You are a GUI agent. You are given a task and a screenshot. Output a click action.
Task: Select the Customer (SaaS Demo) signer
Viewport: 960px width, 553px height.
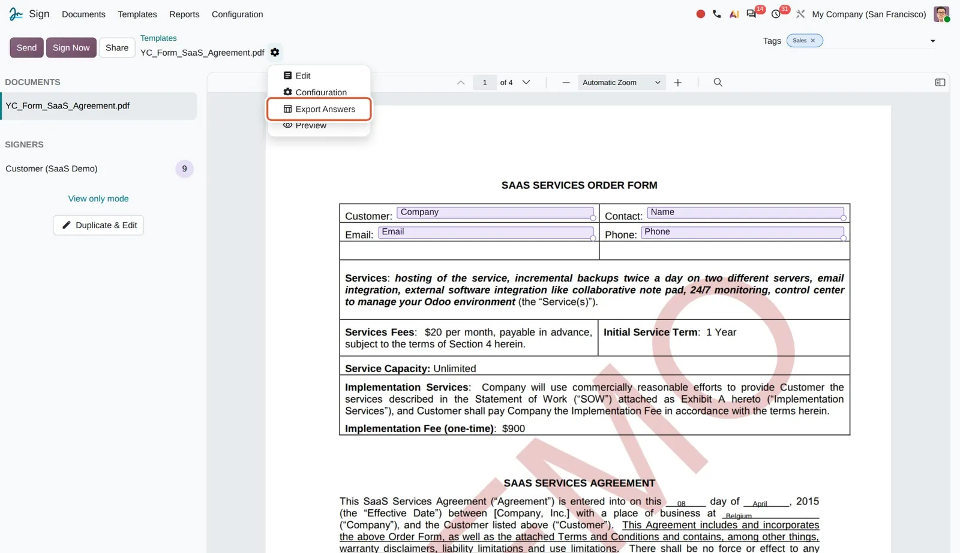pos(52,169)
